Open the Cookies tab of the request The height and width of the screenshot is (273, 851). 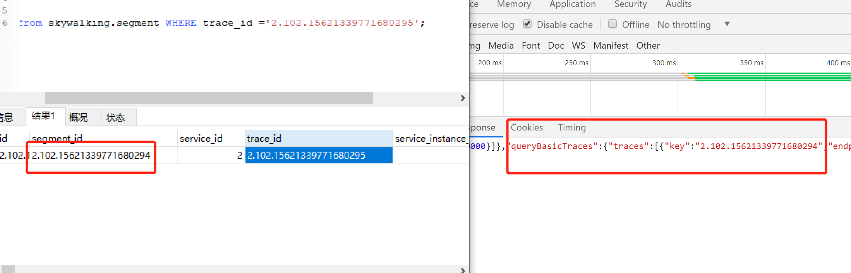pos(527,127)
